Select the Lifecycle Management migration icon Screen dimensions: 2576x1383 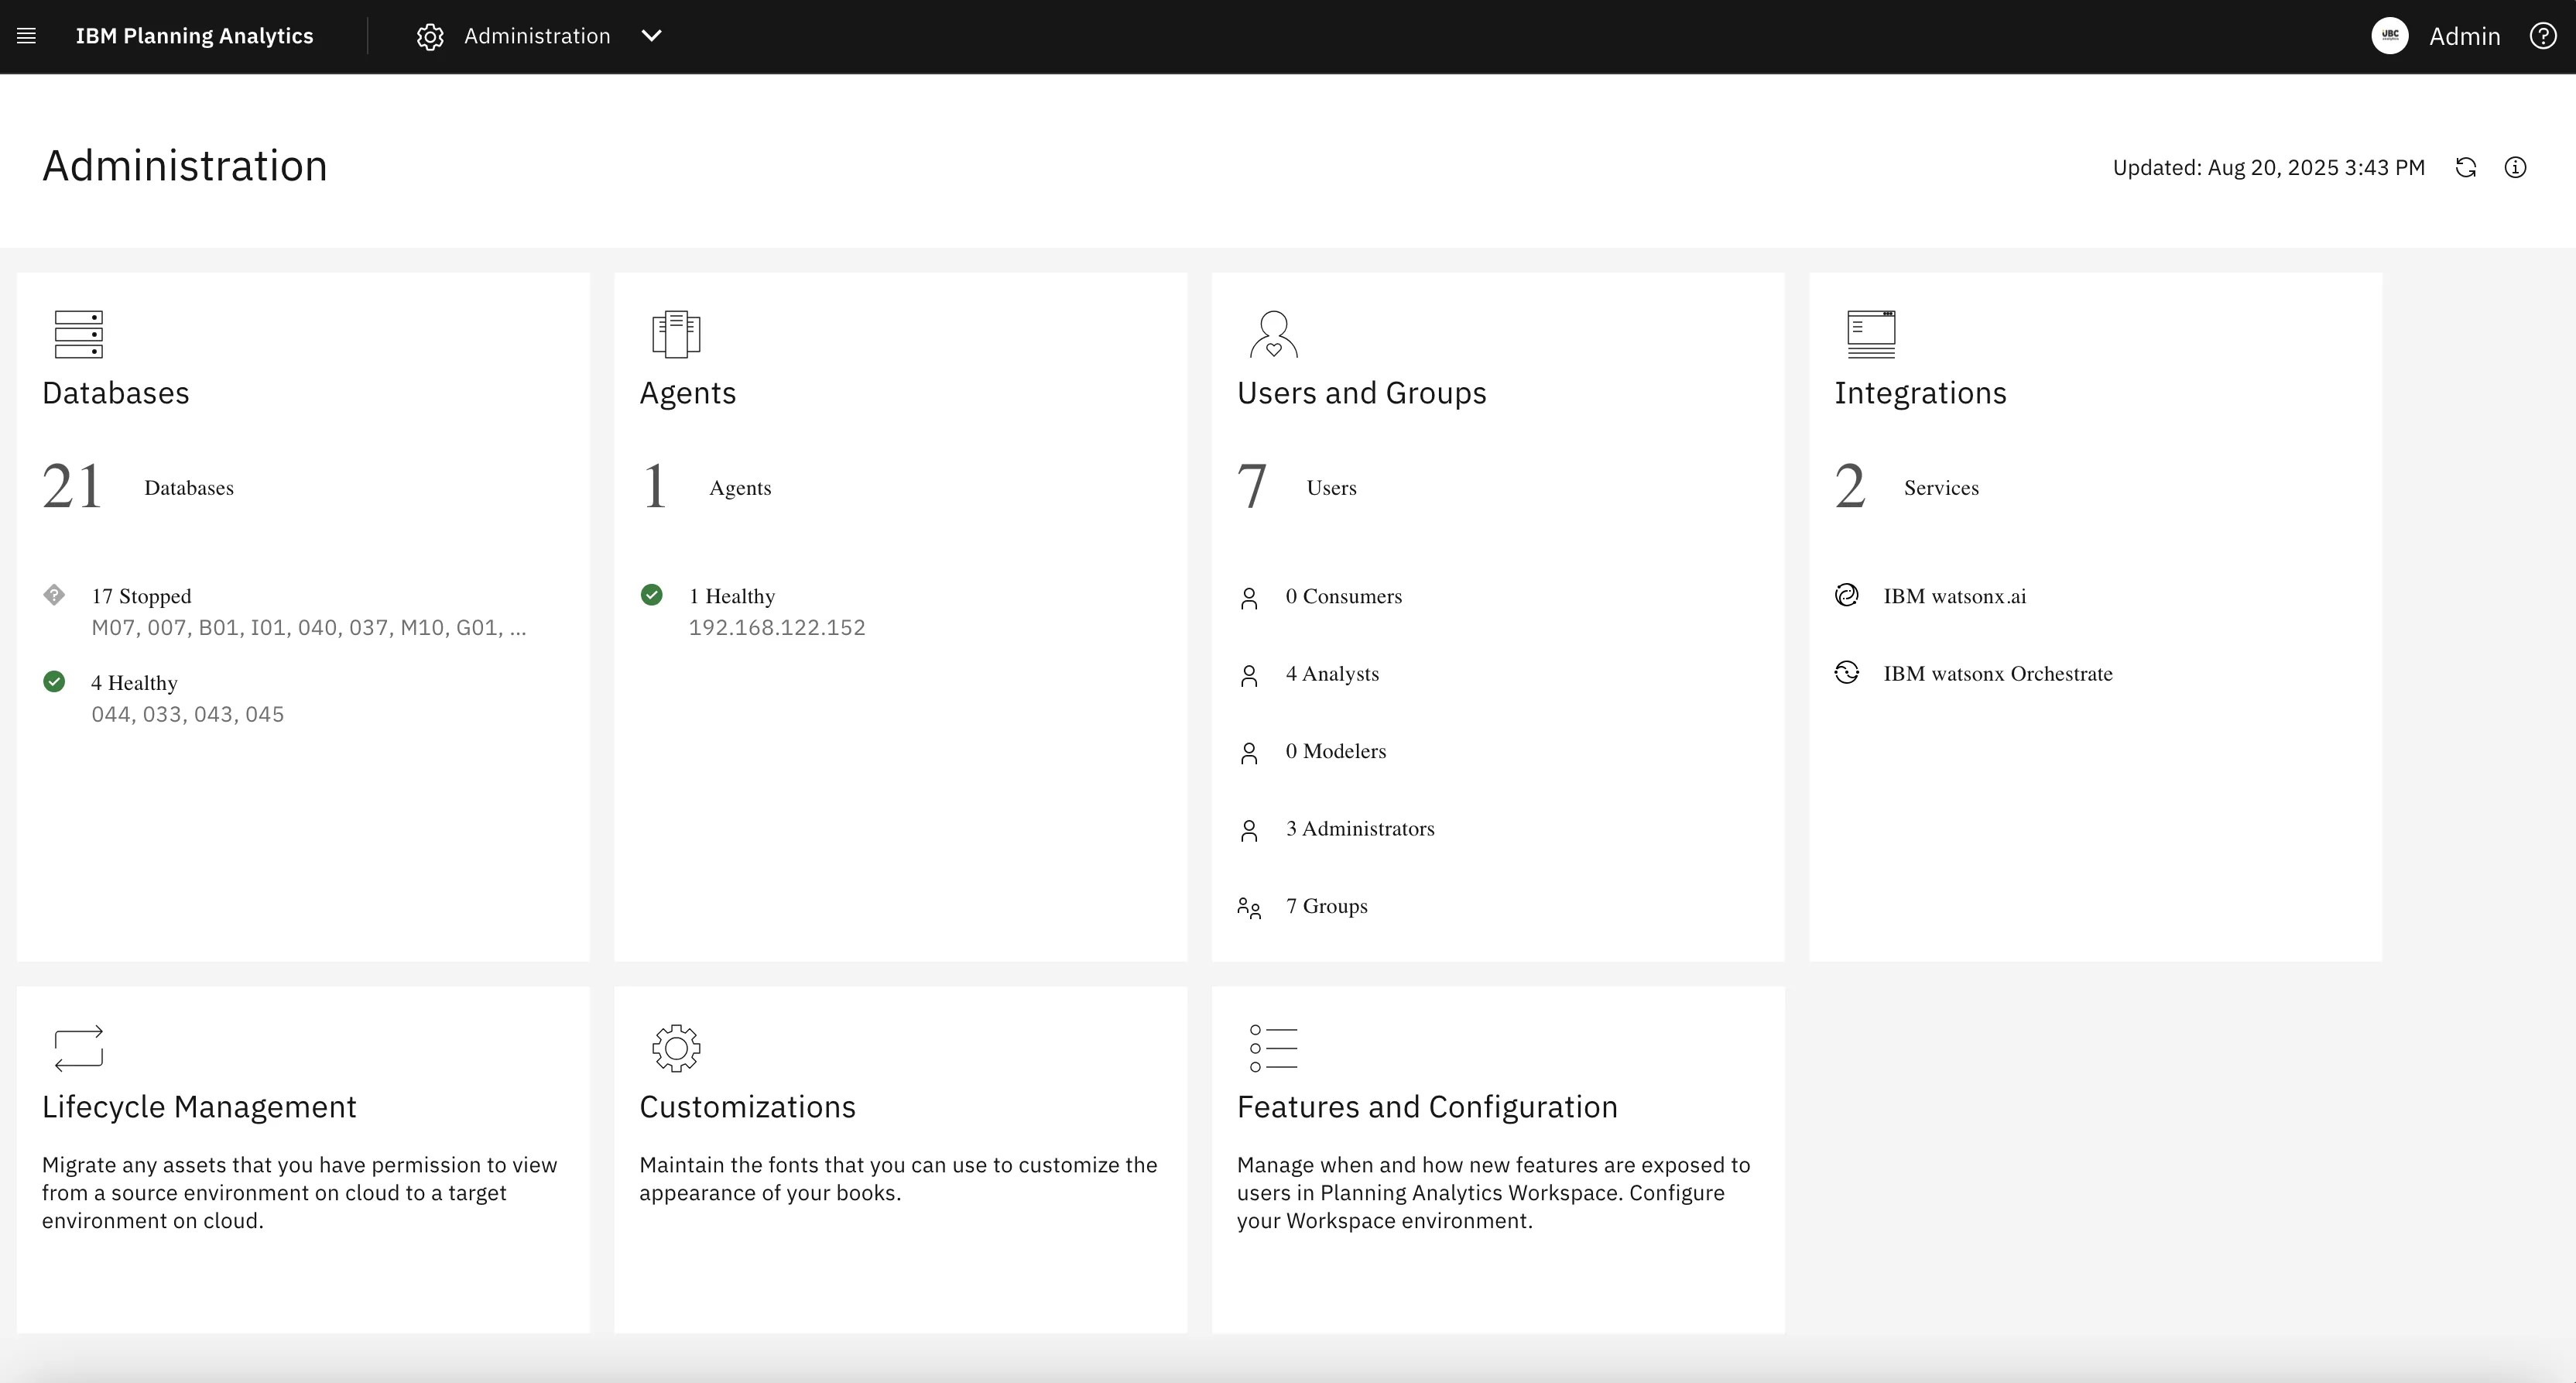point(79,1048)
